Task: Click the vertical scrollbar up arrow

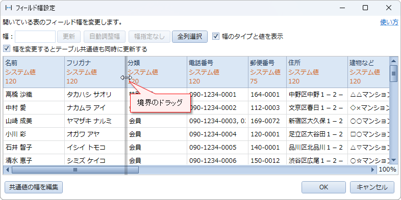Action: pyautogui.click(x=393, y=61)
